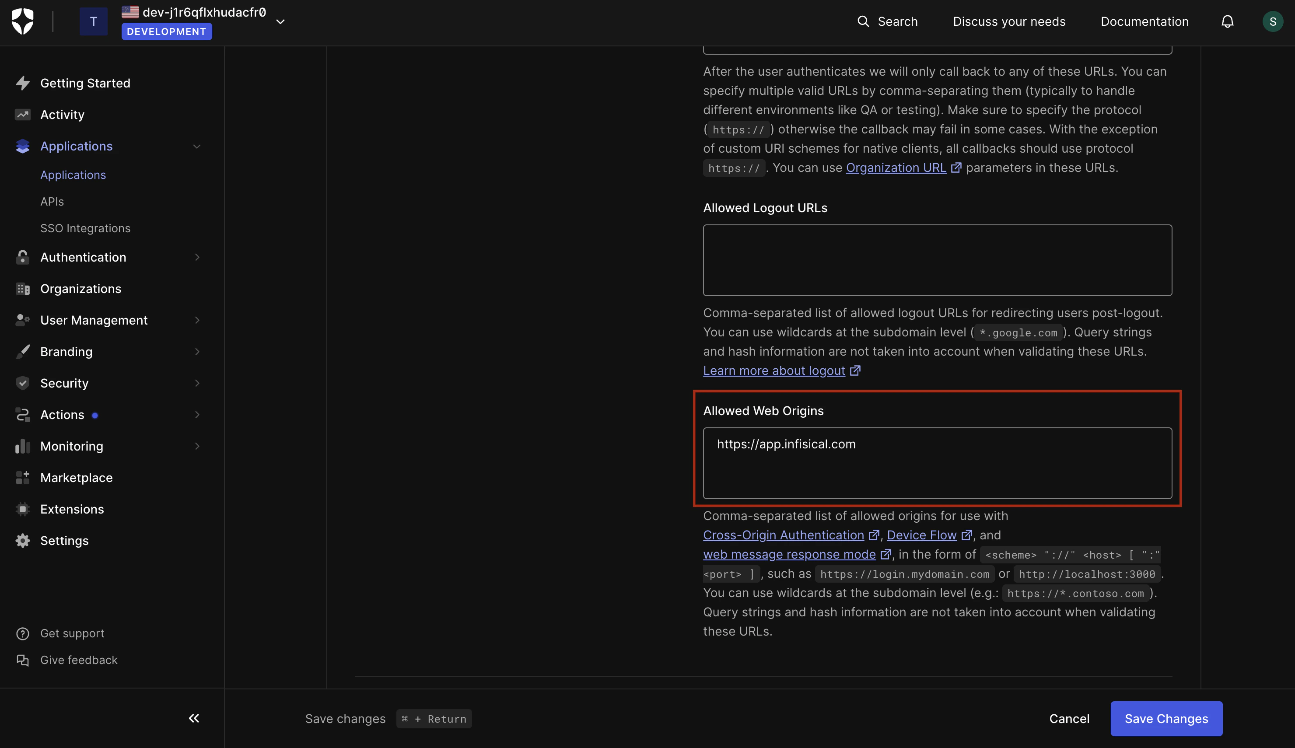Viewport: 1295px width, 748px height.
Task: Click the Branding brush icon
Action: tap(23, 351)
